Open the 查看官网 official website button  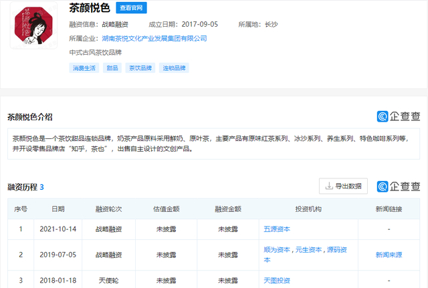point(131,8)
